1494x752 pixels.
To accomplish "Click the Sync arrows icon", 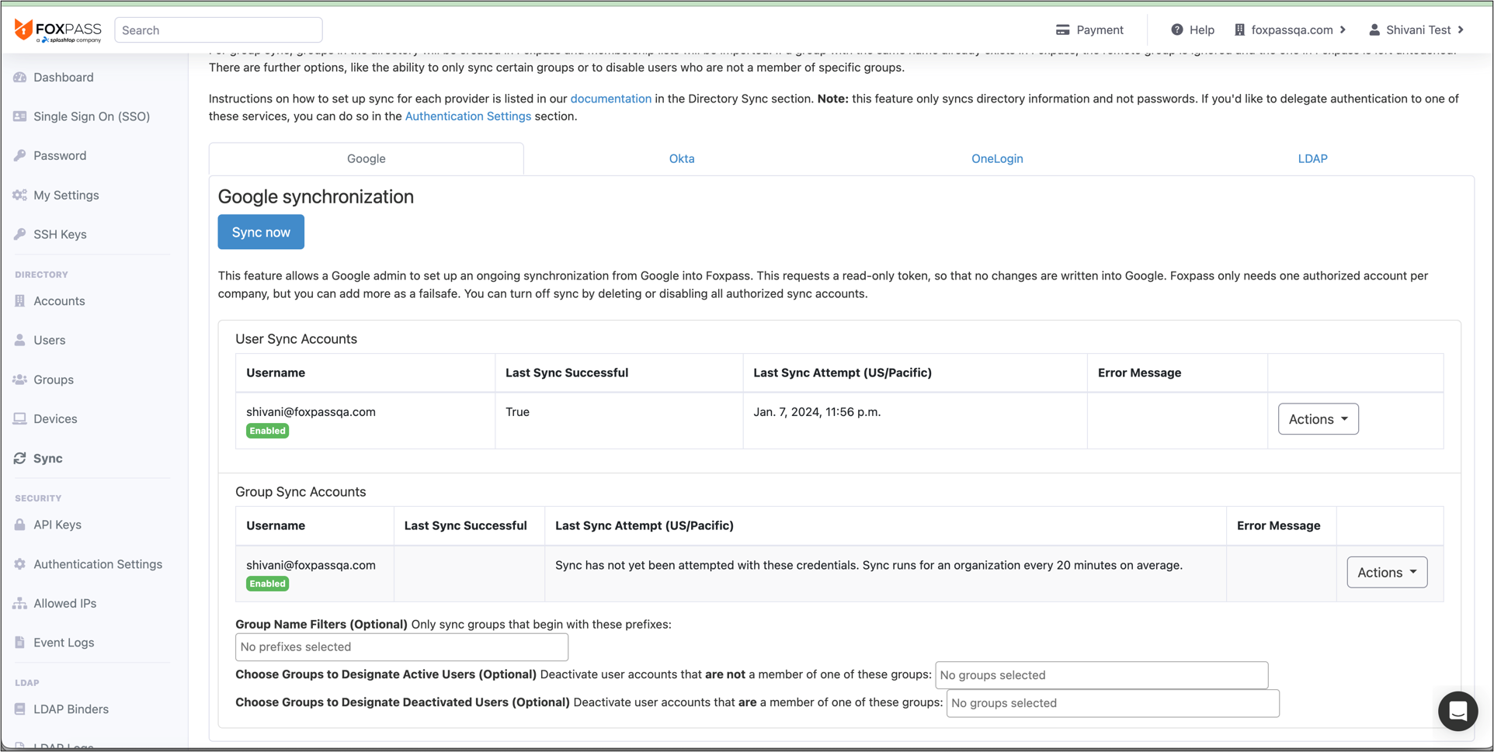I will point(20,459).
